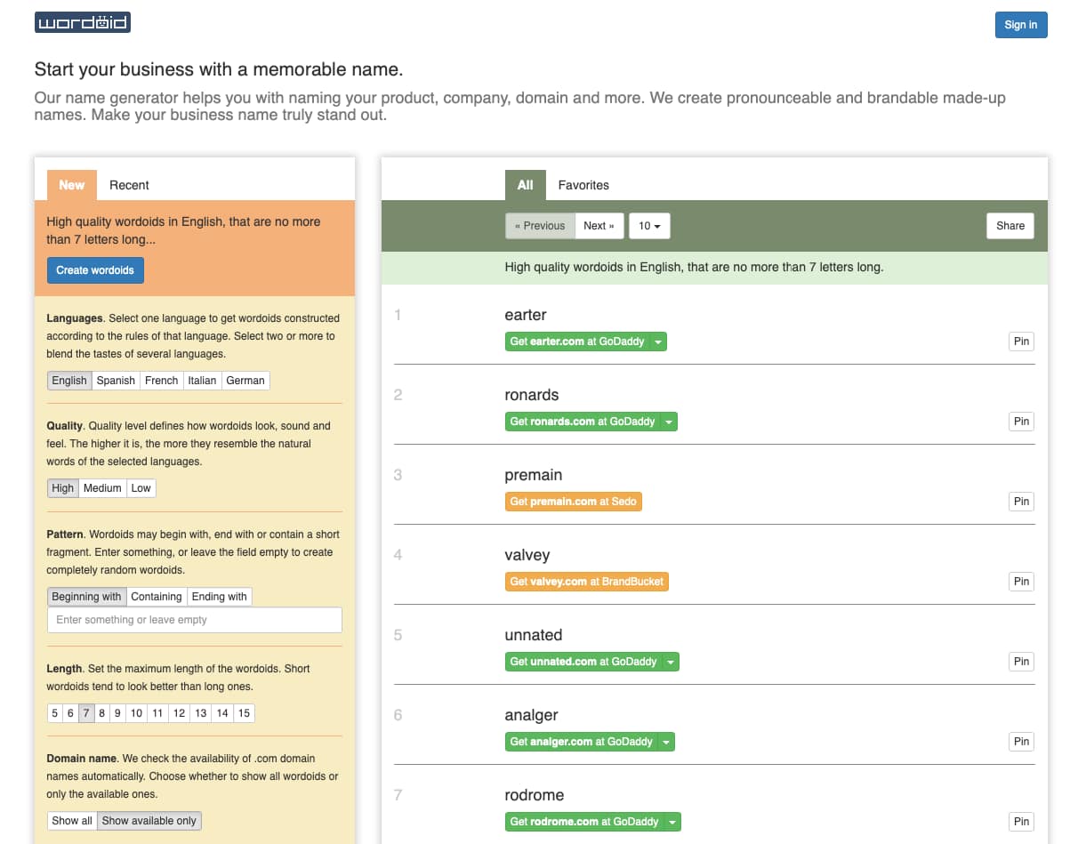Open the results per page dropdown
The height and width of the screenshot is (844, 1078).
coord(649,226)
